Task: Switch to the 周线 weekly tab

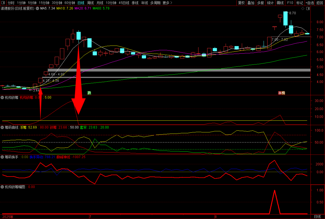Action: (x=90, y=3)
